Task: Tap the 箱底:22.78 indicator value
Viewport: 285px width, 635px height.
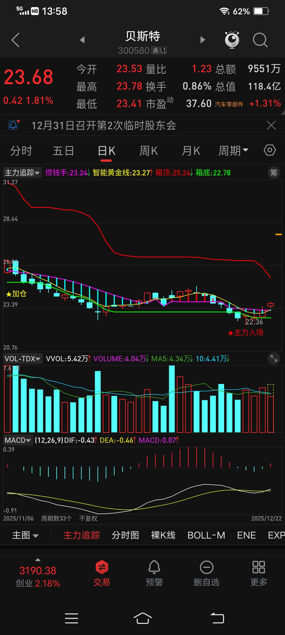Action: coord(213,173)
